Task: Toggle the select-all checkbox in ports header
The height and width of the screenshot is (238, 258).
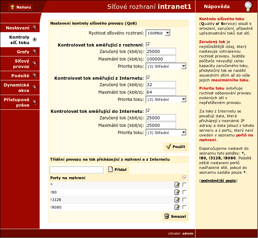Action: (185, 178)
